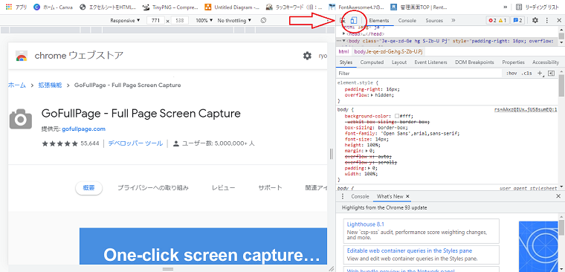565x272 pixels.
Task: Click the viewport width field showing 771
Action: [156, 21]
